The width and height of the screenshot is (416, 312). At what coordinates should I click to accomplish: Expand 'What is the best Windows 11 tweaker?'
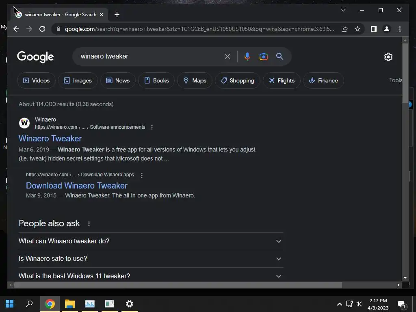point(151,276)
